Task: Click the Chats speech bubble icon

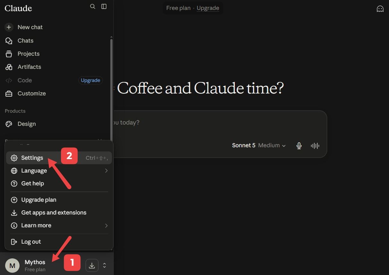Action: (x=9, y=41)
